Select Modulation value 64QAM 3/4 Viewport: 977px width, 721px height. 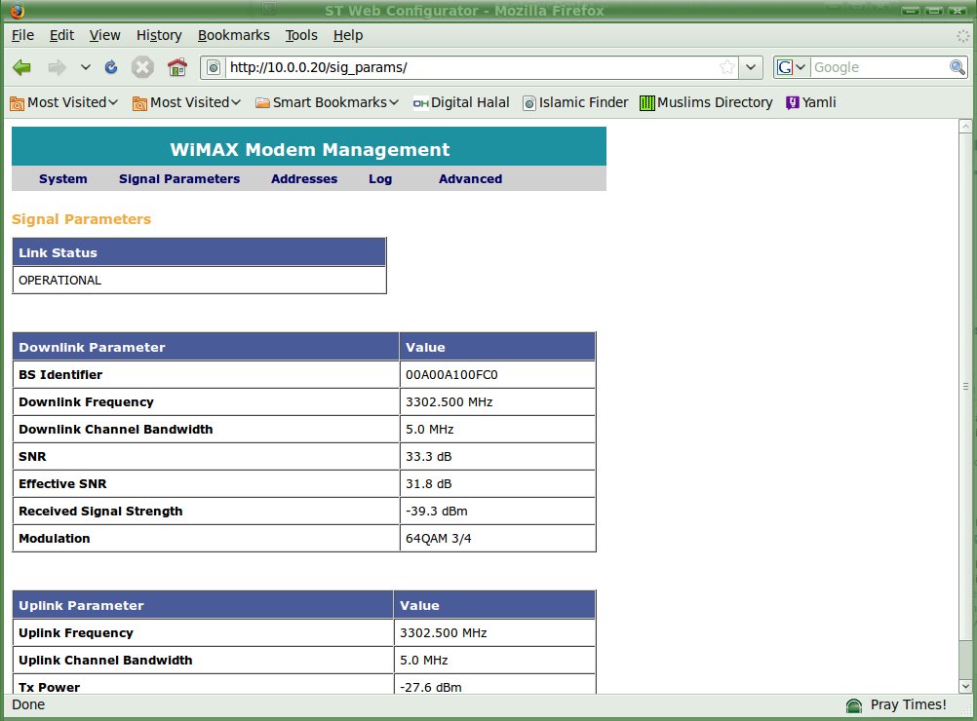point(439,539)
